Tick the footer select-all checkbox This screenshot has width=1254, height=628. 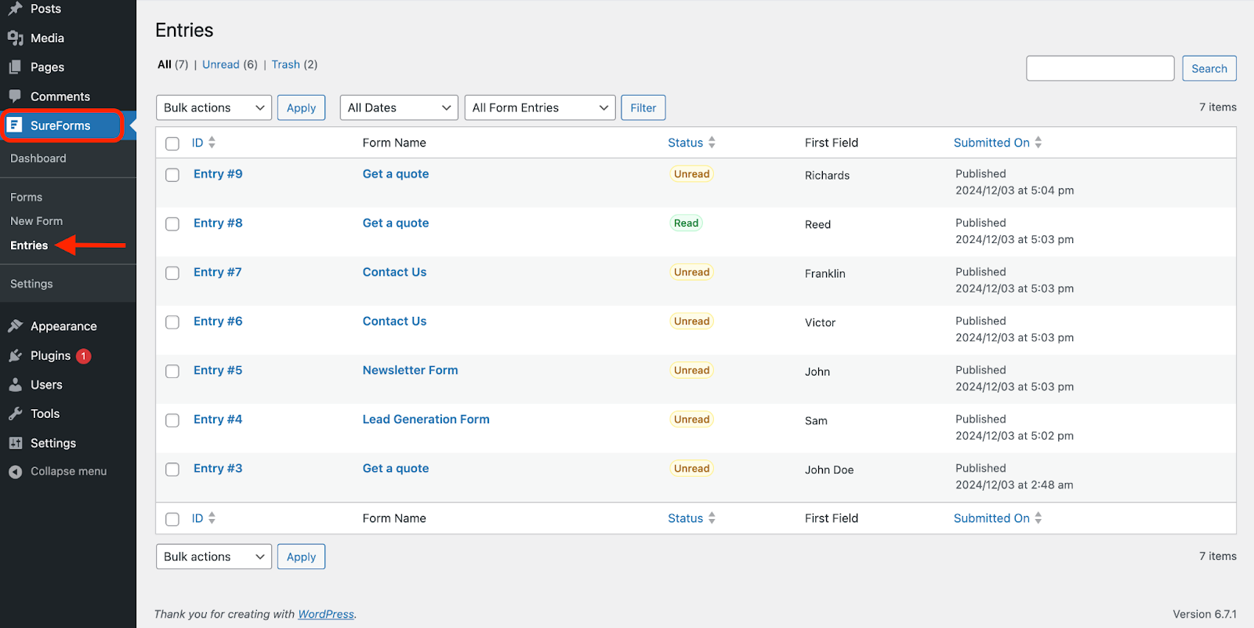[172, 519]
